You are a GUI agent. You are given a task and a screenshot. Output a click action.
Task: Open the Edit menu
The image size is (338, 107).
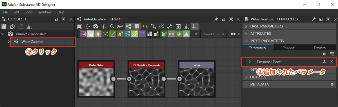(x=16, y=12)
